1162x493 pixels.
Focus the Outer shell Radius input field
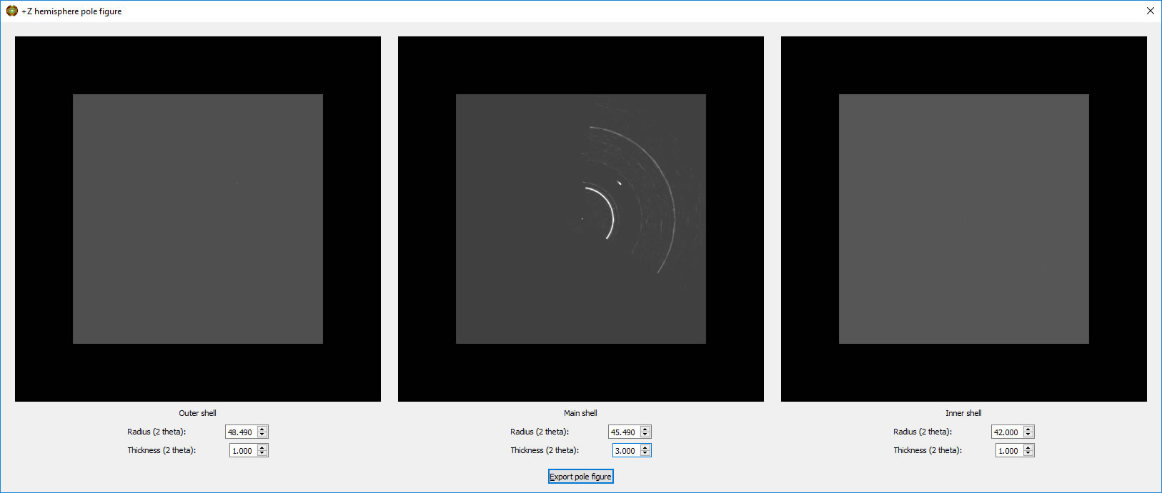[x=241, y=432]
